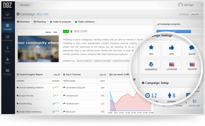Open the Tasks in progress tab
The height and width of the screenshot is (126, 205).
(x=60, y=22)
